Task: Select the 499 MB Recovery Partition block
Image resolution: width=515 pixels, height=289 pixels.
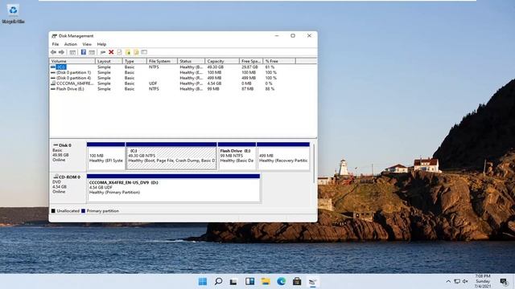Action: (283, 157)
